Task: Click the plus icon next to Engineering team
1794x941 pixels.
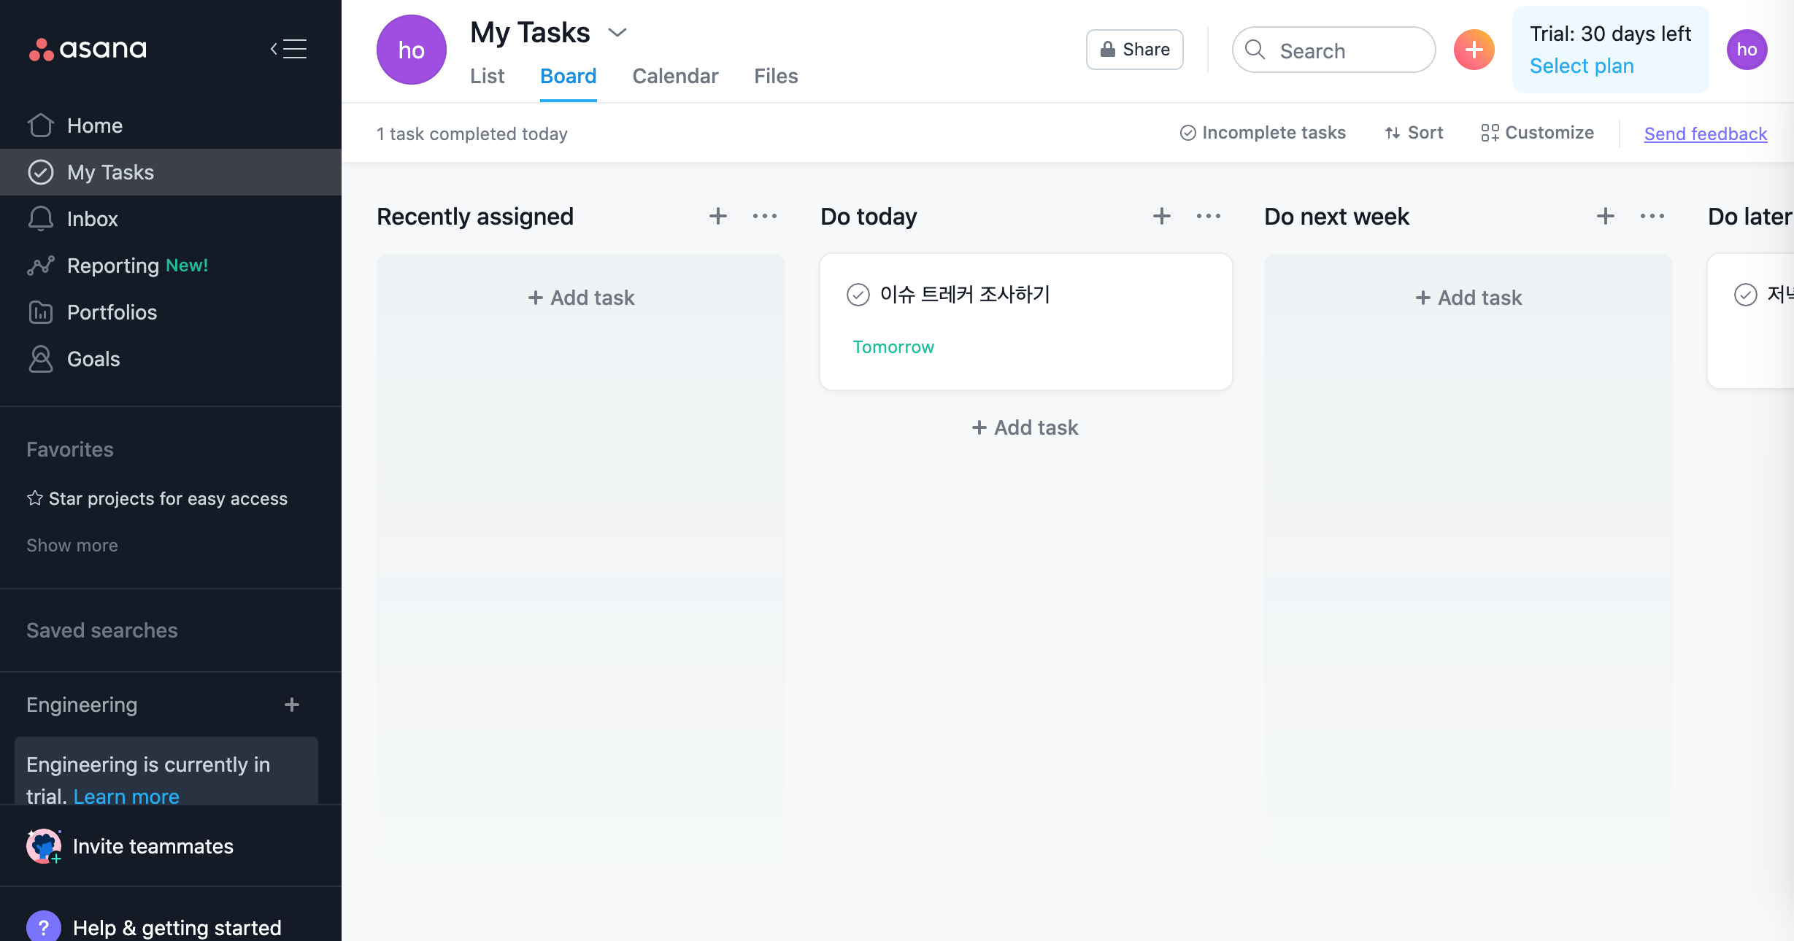Action: click(x=292, y=705)
